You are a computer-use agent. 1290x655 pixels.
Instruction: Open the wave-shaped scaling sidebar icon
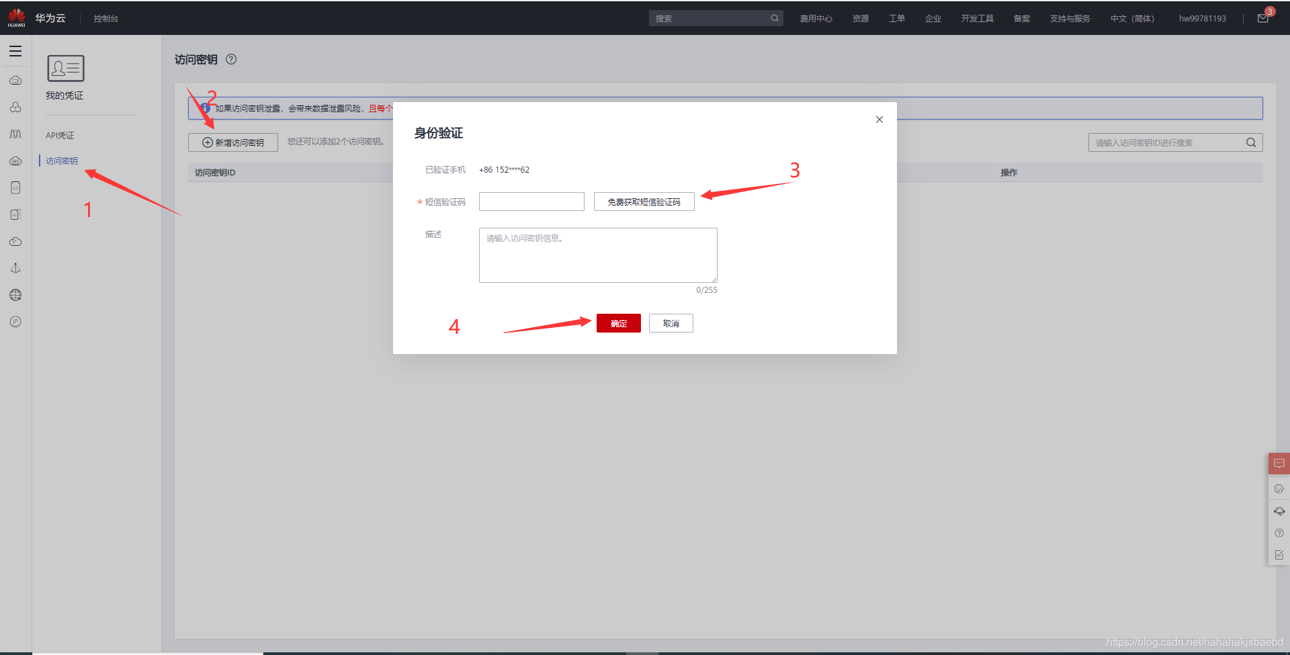coord(15,134)
